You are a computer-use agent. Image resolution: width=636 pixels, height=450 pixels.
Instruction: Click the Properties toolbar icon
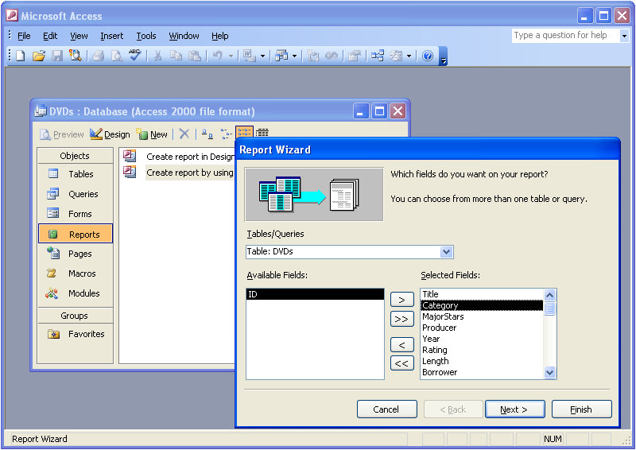pyautogui.click(x=354, y=56)
